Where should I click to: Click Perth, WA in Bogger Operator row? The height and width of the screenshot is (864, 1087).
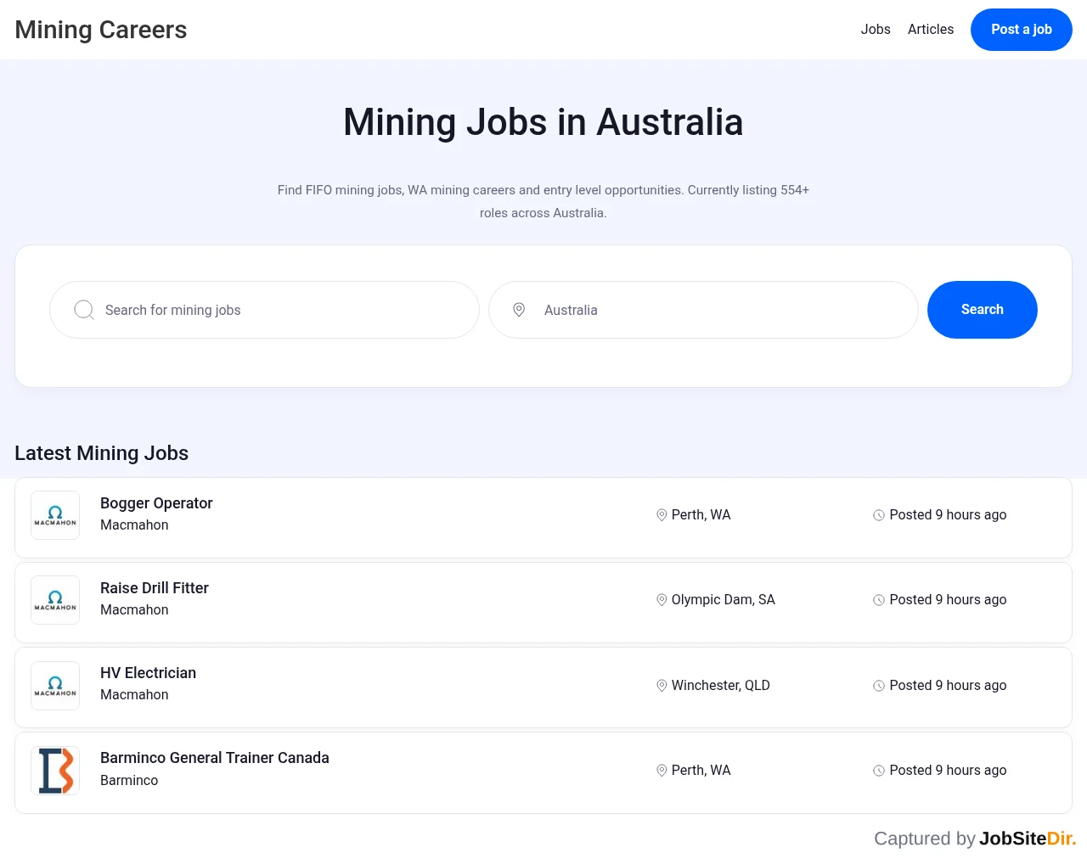point(701,515)
